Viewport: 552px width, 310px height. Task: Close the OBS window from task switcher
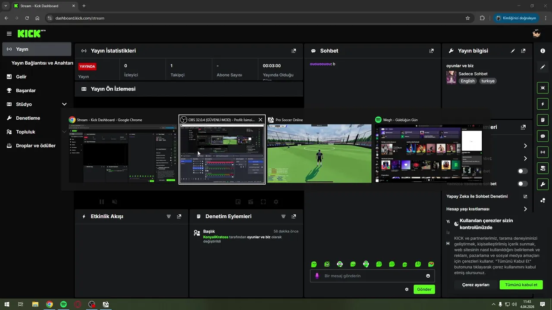pos(260,120)
